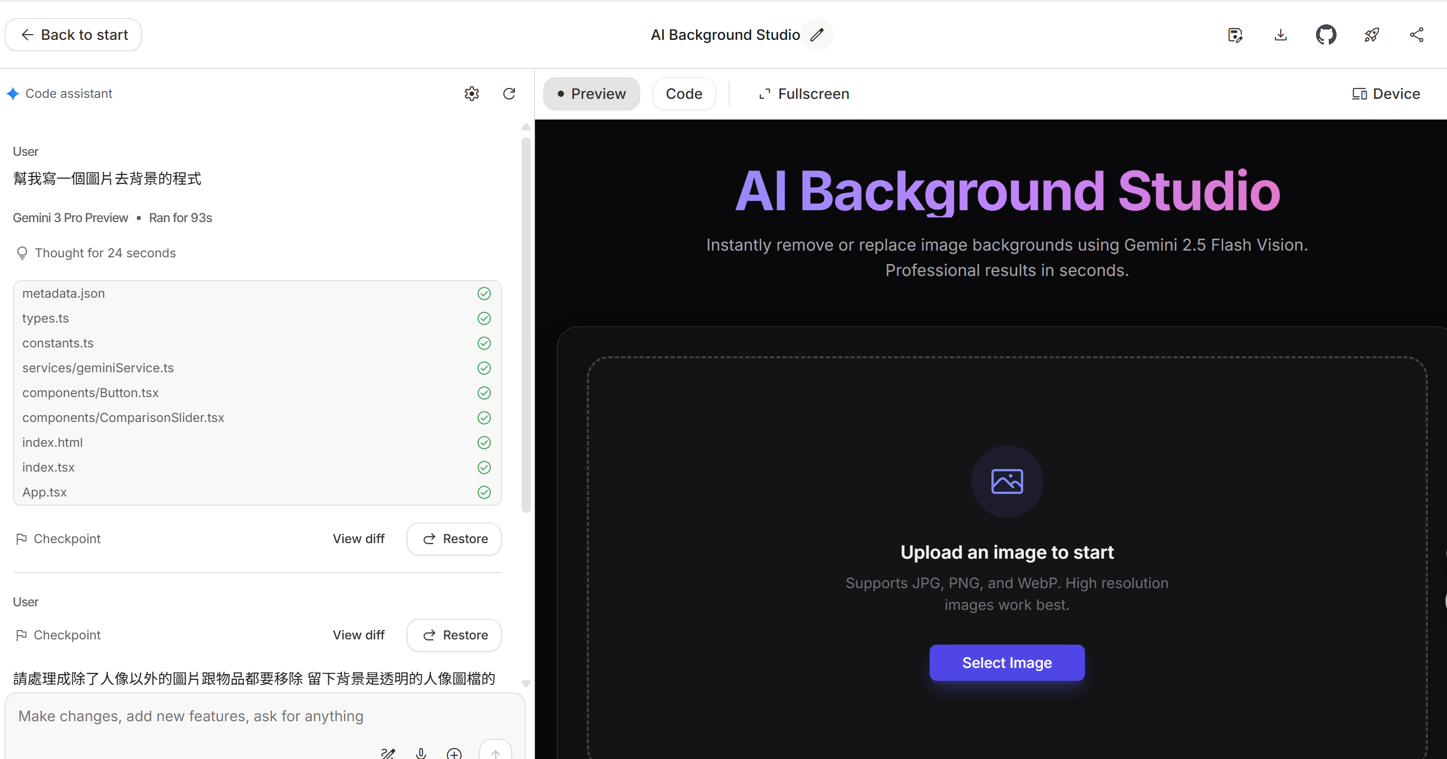Click first checkpoint's Restore button
Image resolution: width=1447 pixels, height=759 pixels.
pos(454,539)
